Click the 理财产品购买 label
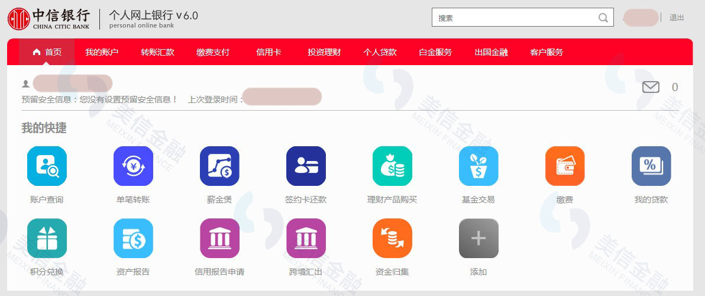 point(392,200)
